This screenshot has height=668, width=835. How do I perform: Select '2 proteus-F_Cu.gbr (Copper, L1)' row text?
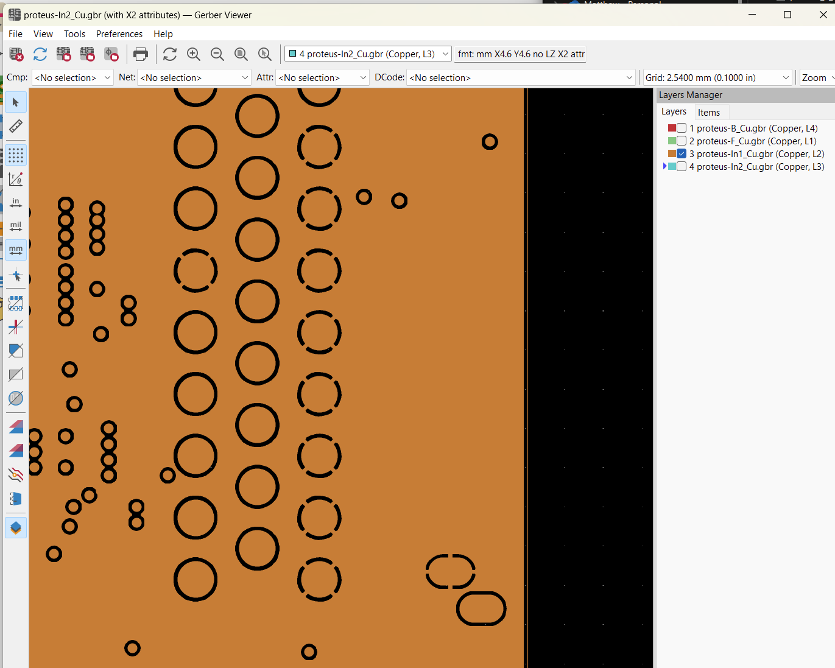tap(753, 141)
